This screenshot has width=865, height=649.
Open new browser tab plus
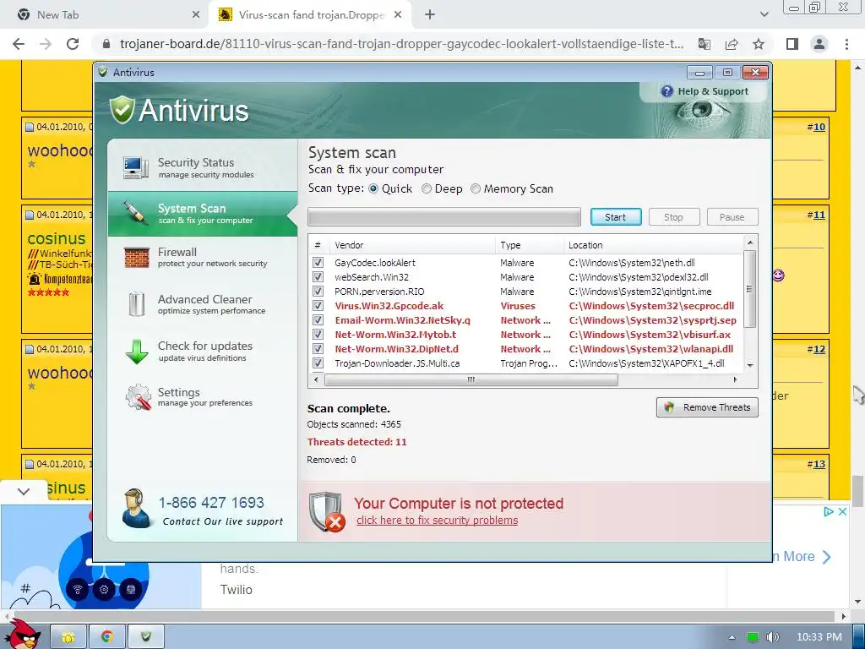coord(430,15)
